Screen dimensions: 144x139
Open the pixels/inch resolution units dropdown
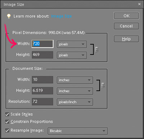click(75, 102)
